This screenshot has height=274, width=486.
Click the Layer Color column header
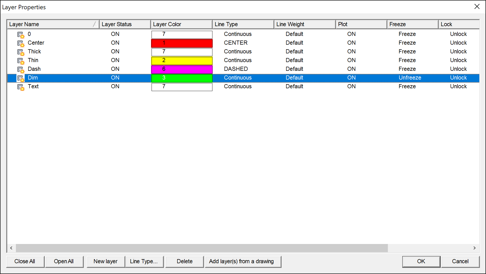pyautogui.click(x=181, y=24)
